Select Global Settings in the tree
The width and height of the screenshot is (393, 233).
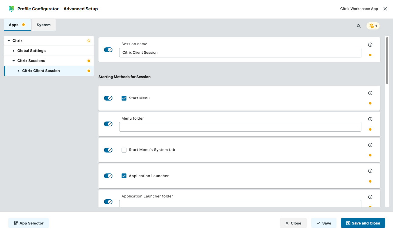coord(49,51)
